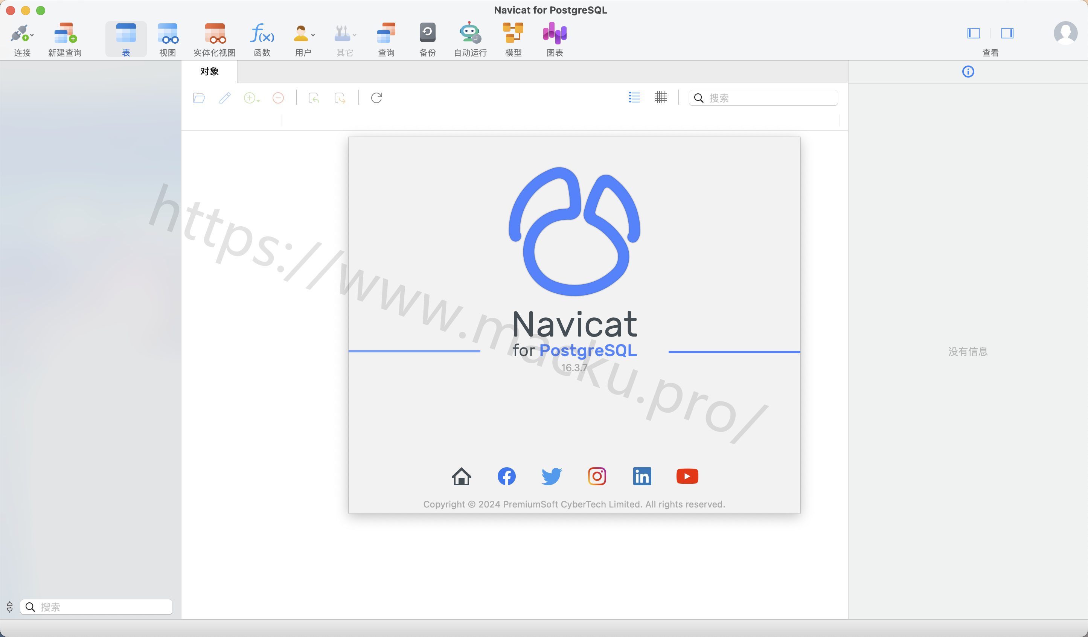Click the refresh objects icon
Image resolution: width=1088 pixels, height=637 pixels.
376,98
